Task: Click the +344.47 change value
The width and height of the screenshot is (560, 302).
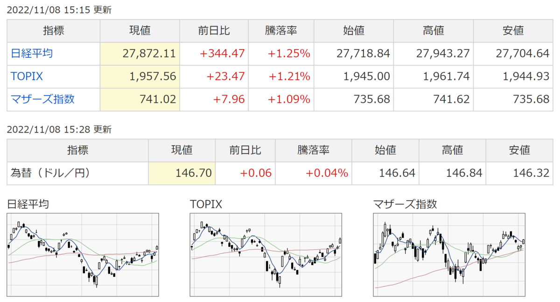Action: click(222, 54)
